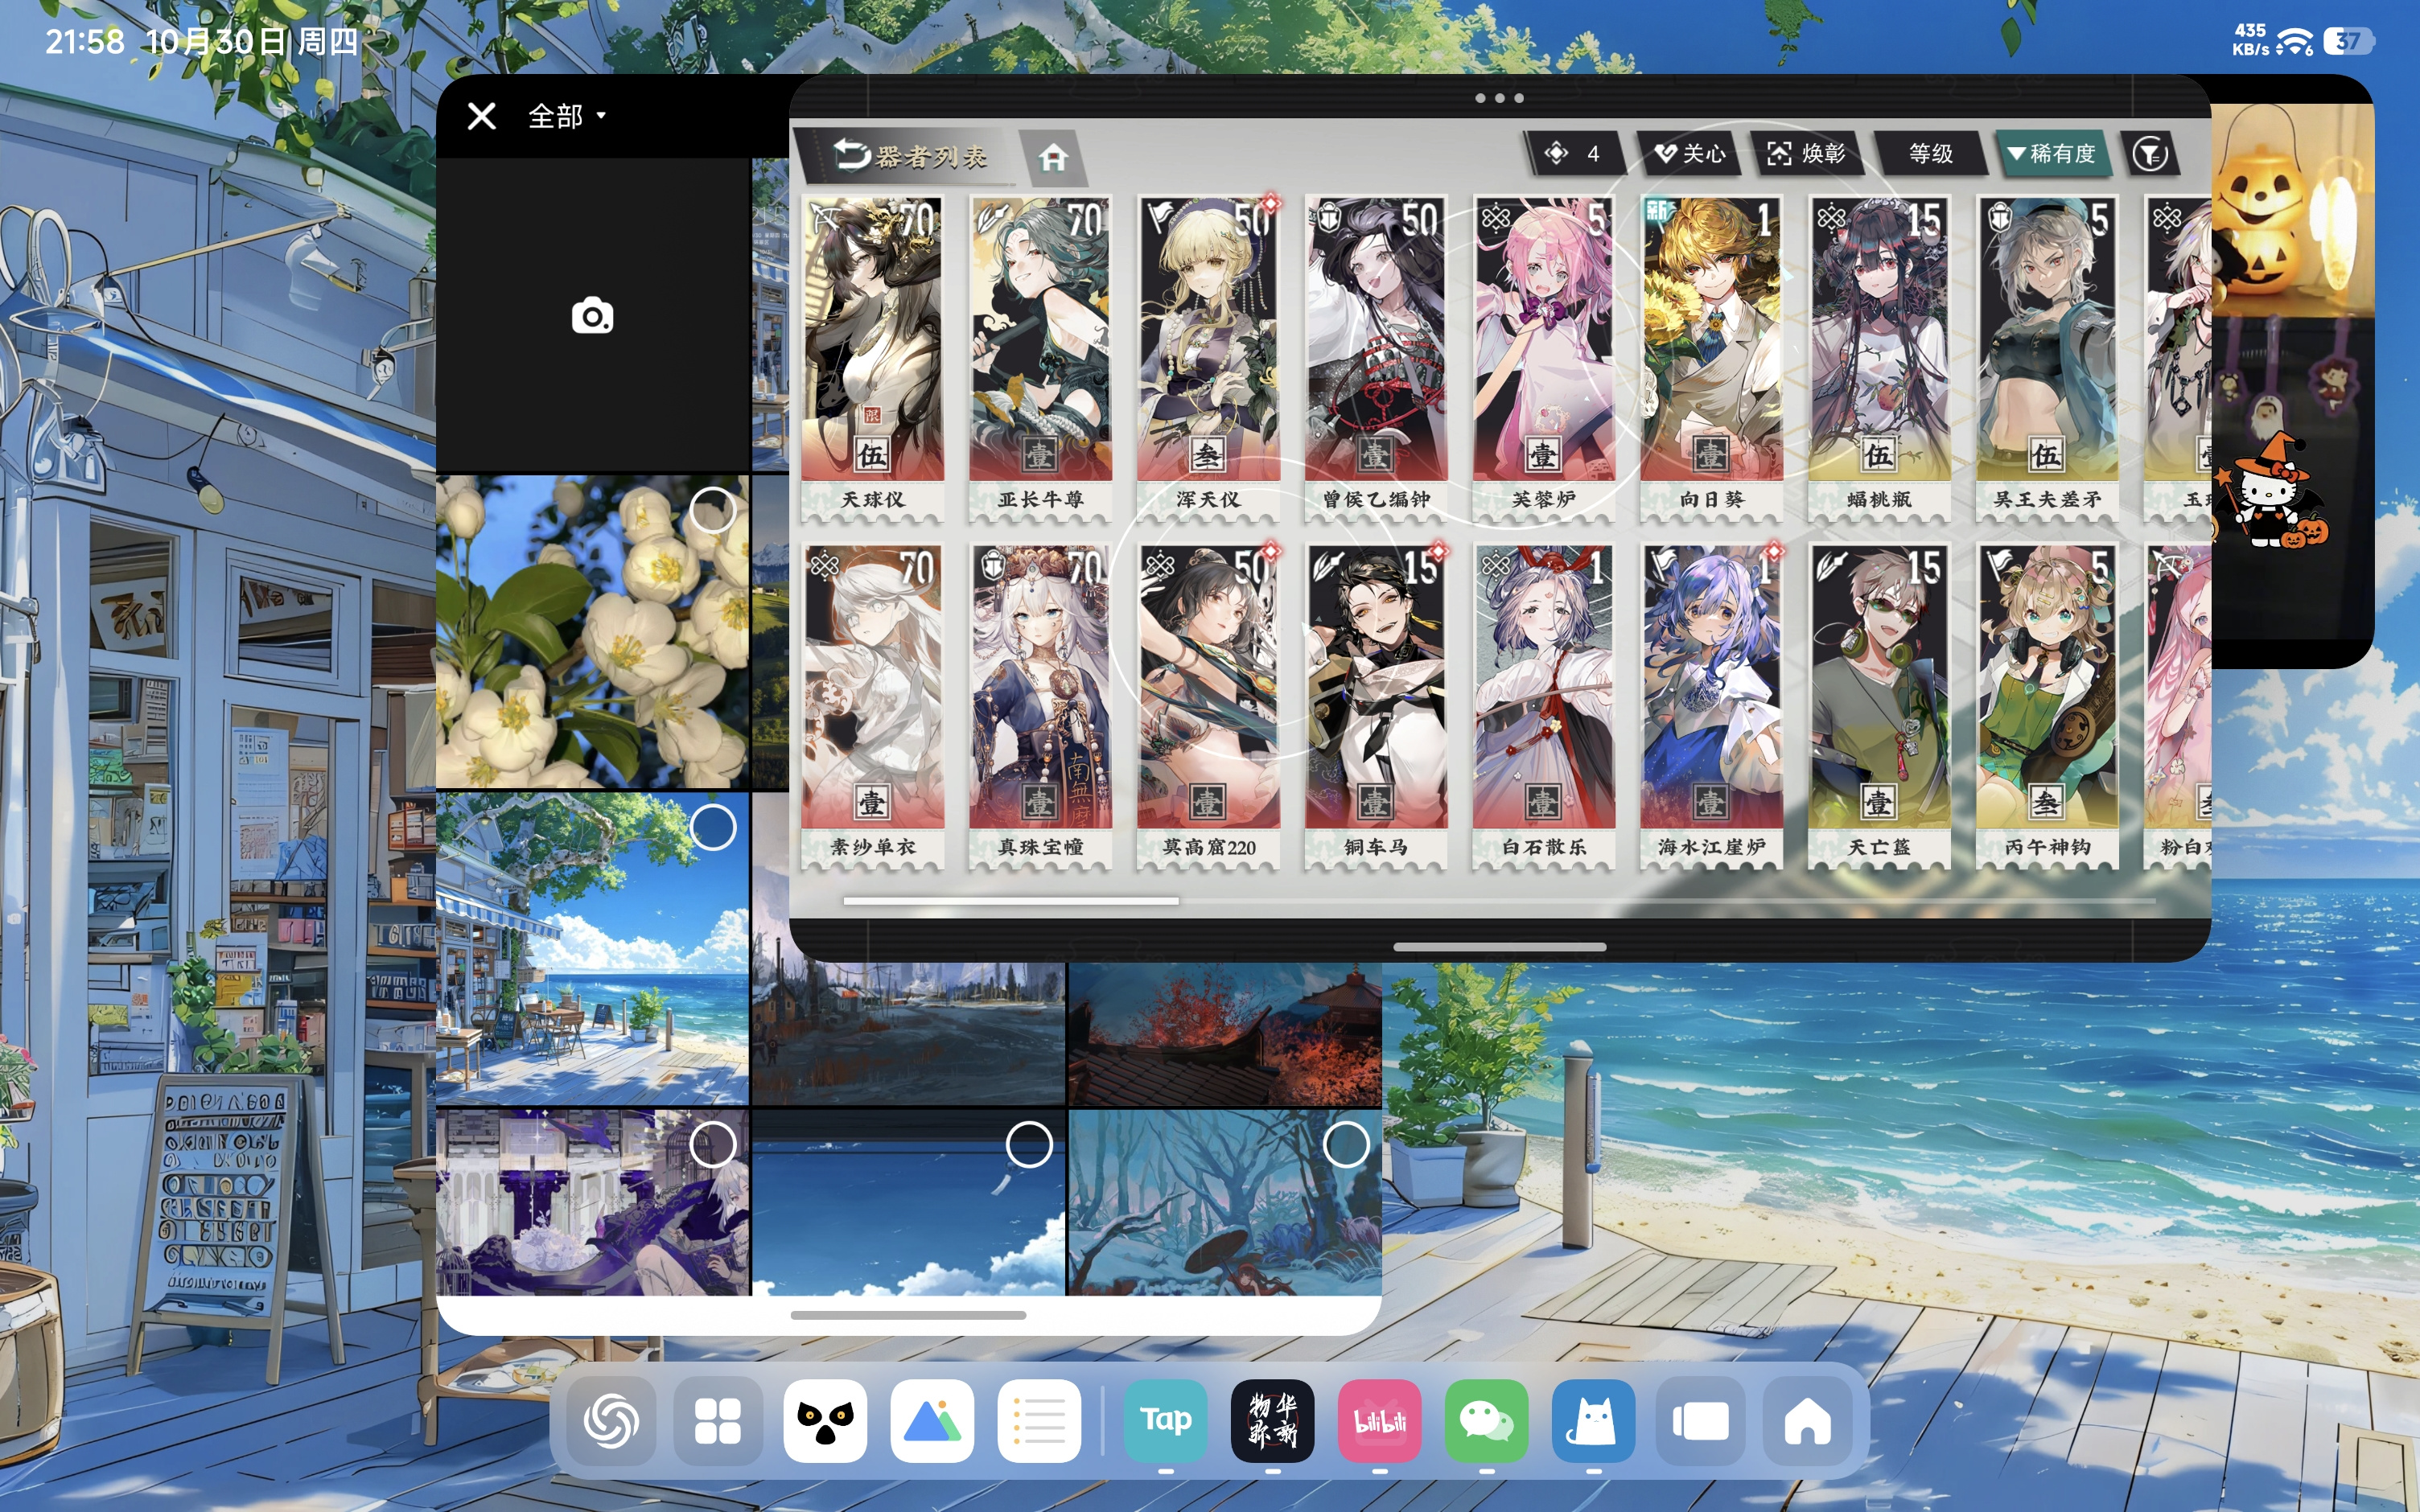Launch the blue cat app in dock

[x=1594, y=1421]
